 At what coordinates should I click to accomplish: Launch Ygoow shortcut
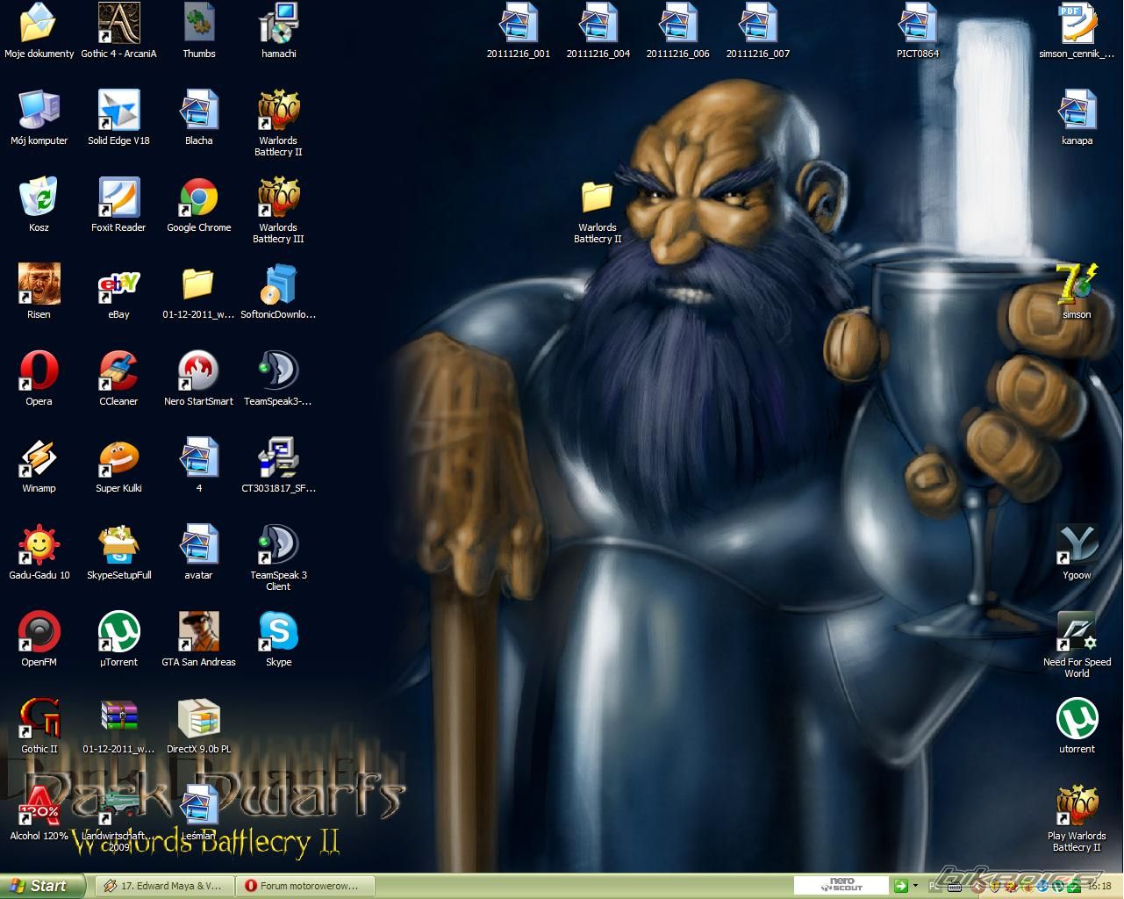tap(1077, 545)
